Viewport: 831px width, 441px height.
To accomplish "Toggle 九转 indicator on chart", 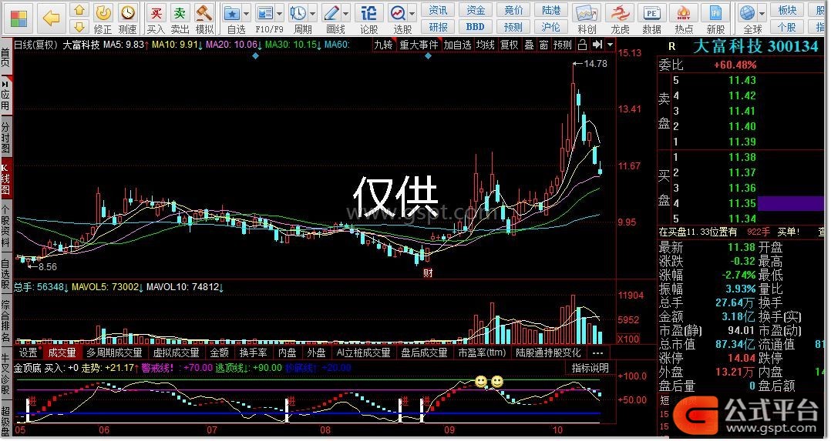I will coord(383,45).
